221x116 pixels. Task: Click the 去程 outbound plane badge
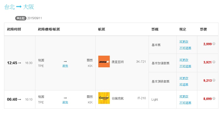20,18
